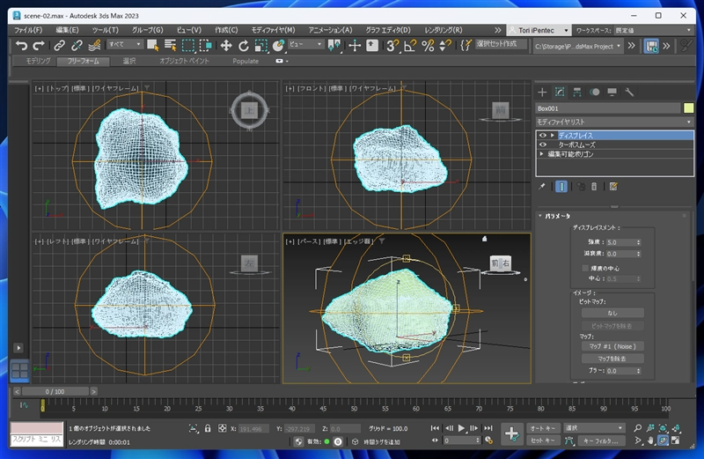
Task: Toggle the Angle Snap icon
Action: point(410,46)
